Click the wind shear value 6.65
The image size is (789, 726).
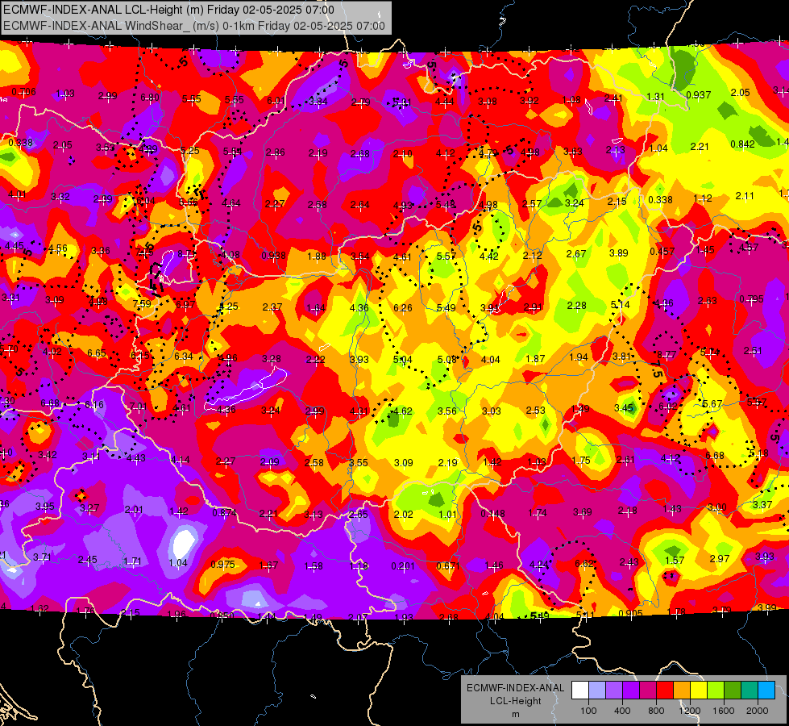tap(97, 353)
